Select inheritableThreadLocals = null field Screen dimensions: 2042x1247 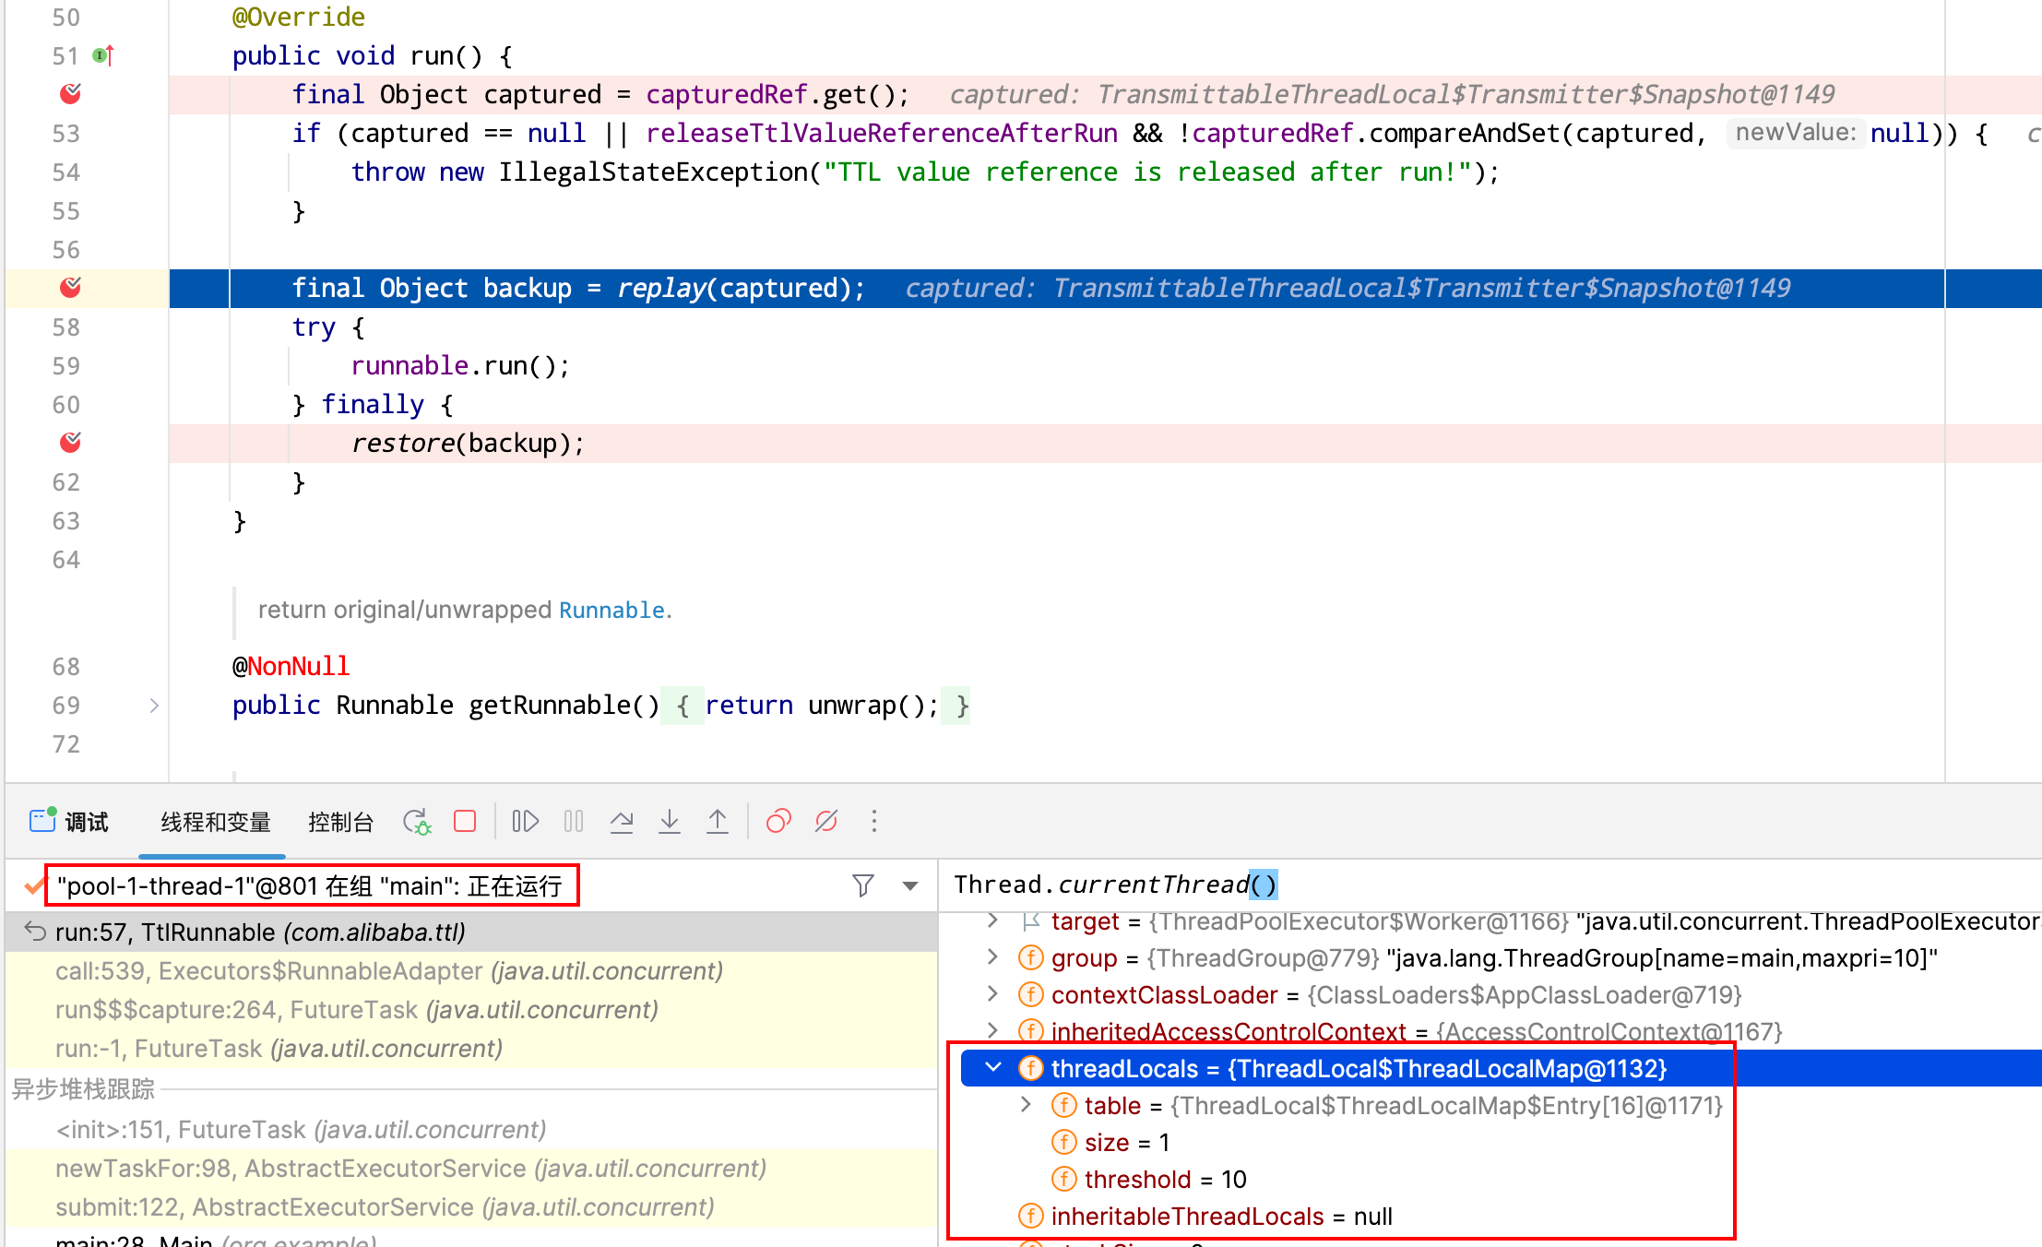pyautogui.click(x=1221, y=1217)
